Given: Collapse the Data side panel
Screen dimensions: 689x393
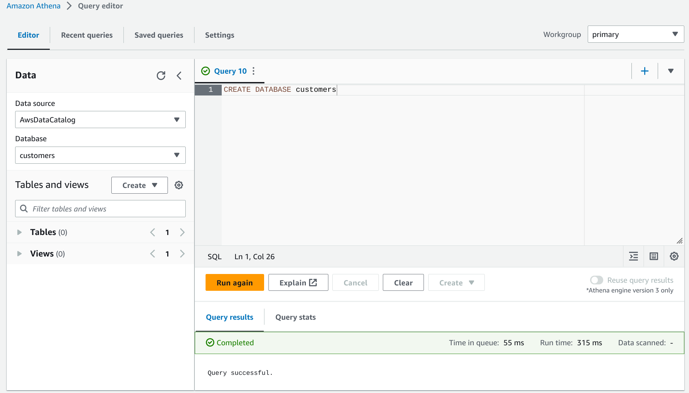Looking at the screenshot, I should point(179,75).
